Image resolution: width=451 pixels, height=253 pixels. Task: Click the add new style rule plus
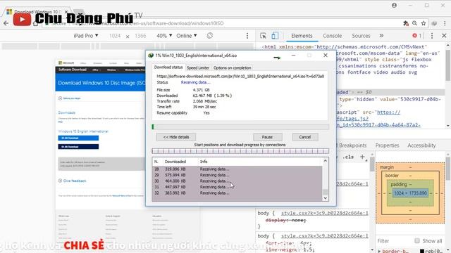(362, 157)
